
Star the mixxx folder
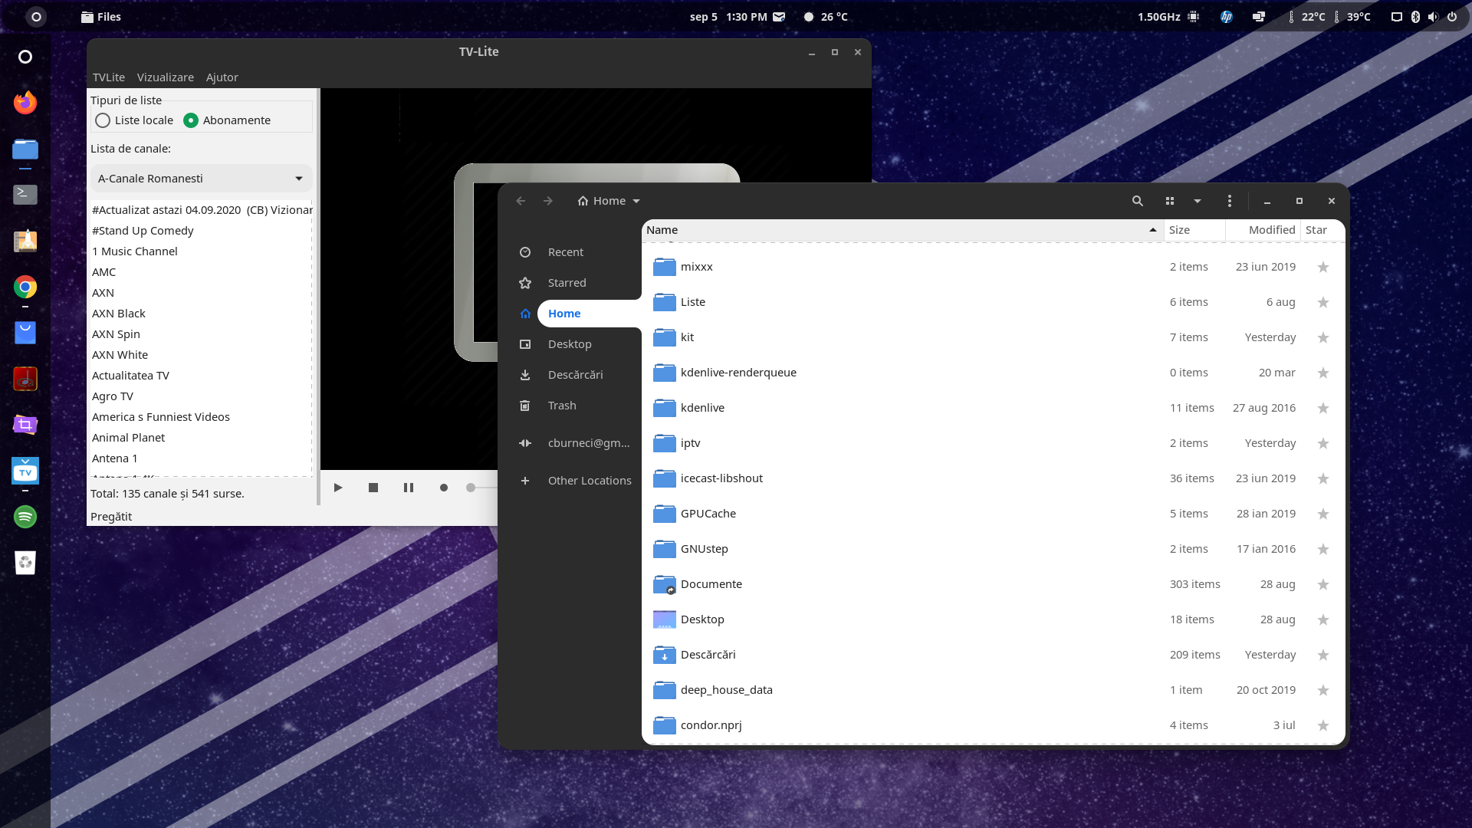point(1323,267)
